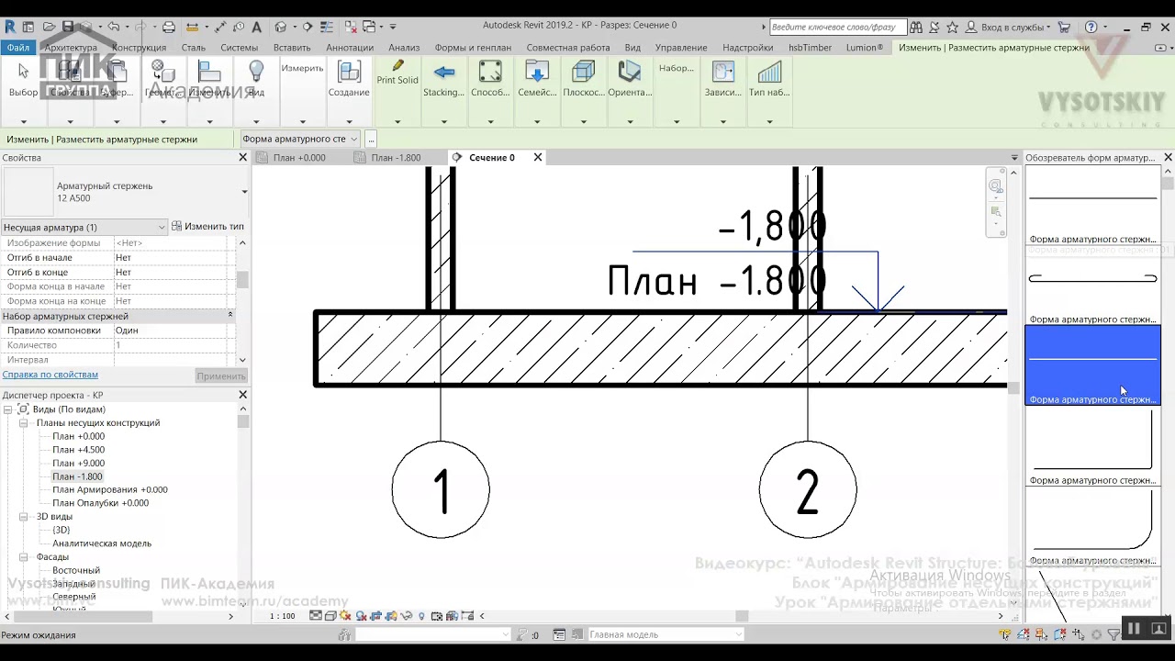Viewport: 1175px width, 661px height.
Task: Click the favorites star icon in title bar
Action: [x=952, y=28]
